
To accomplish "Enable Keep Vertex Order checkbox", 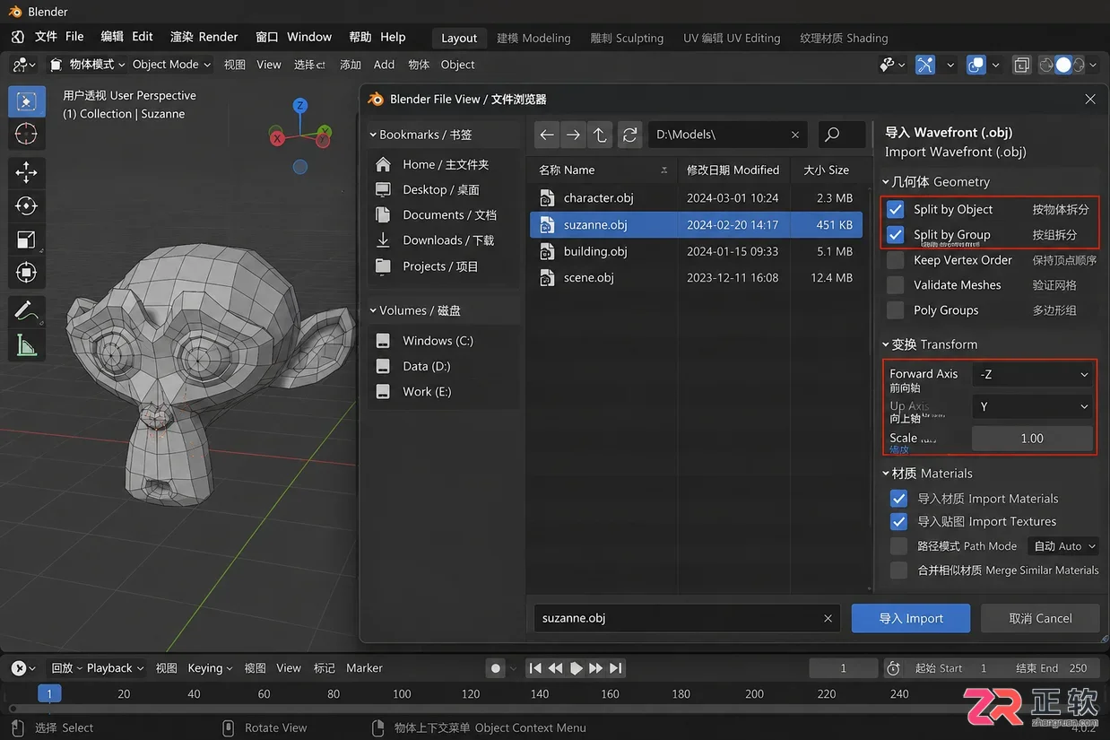I will pos(895,260).
